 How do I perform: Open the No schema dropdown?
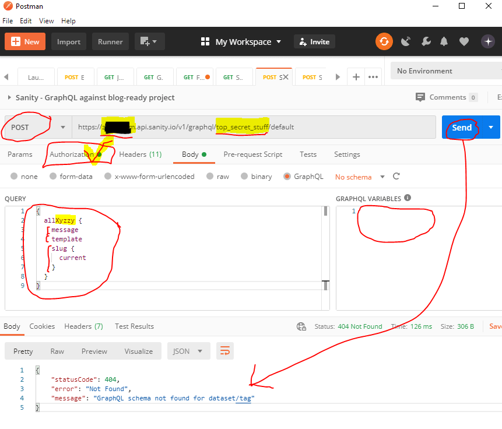coord(360,177)
